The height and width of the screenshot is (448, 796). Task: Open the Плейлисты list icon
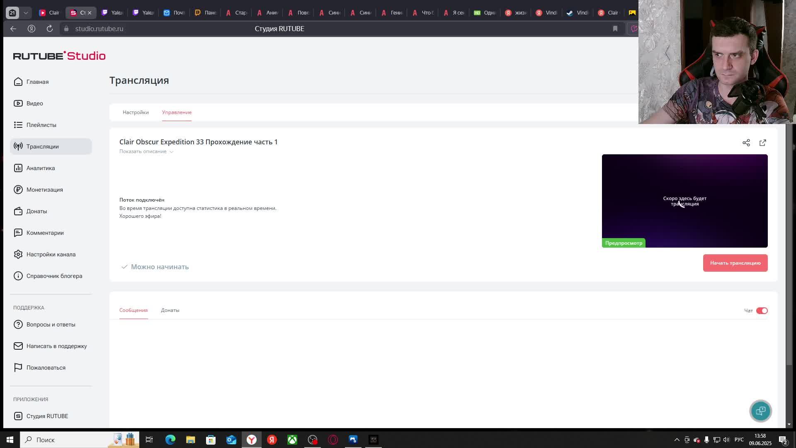[x=18, y=125]
